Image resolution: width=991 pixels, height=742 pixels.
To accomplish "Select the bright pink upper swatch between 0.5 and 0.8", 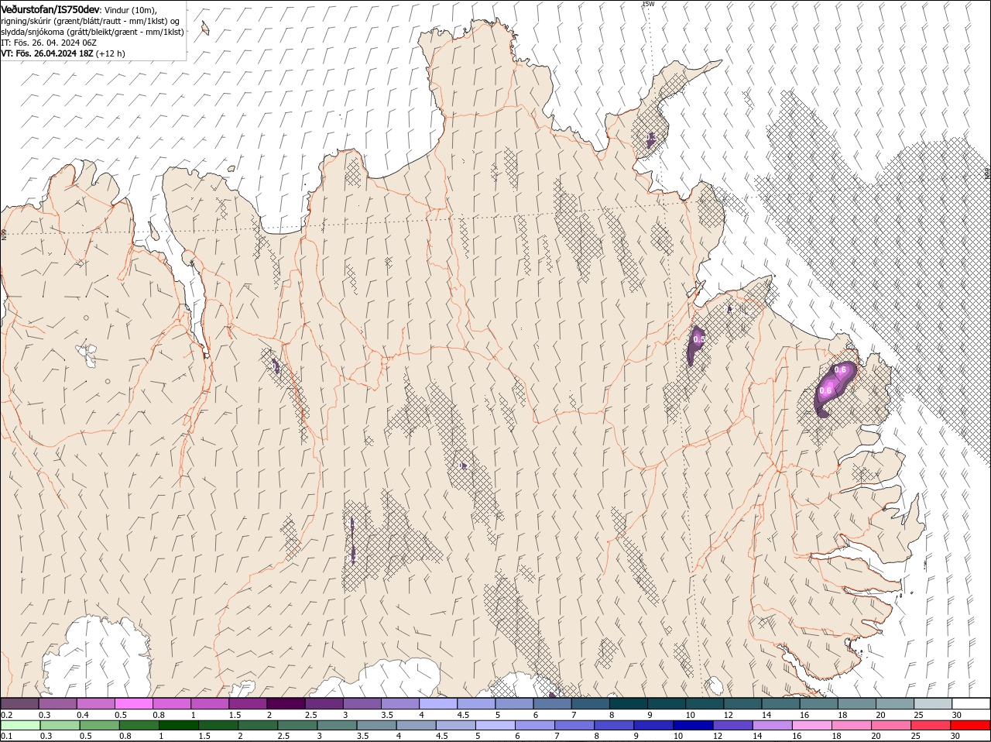I will (133, 703).
